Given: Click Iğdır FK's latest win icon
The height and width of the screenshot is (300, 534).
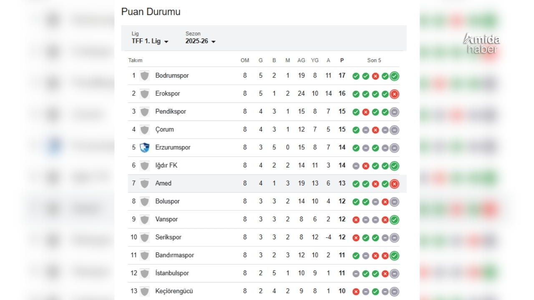Looking at the screenshot, I should [x=394, y=166].
